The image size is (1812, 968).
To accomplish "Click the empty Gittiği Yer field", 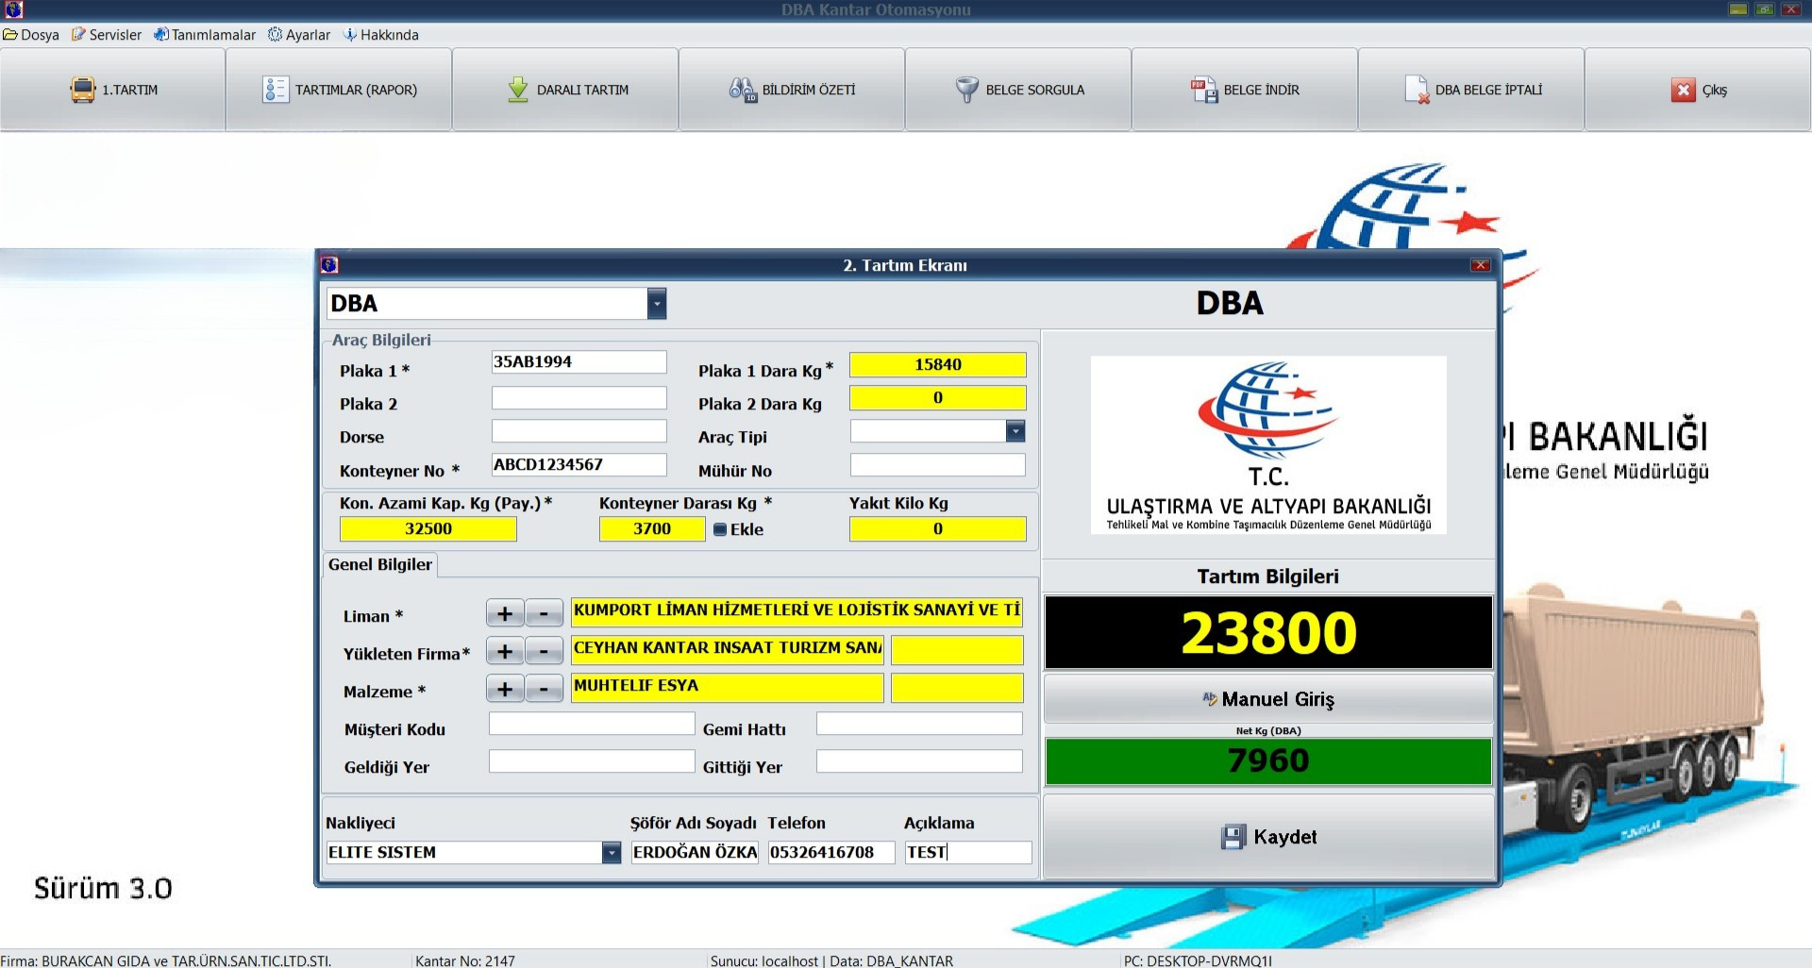I will coord(919,761).
